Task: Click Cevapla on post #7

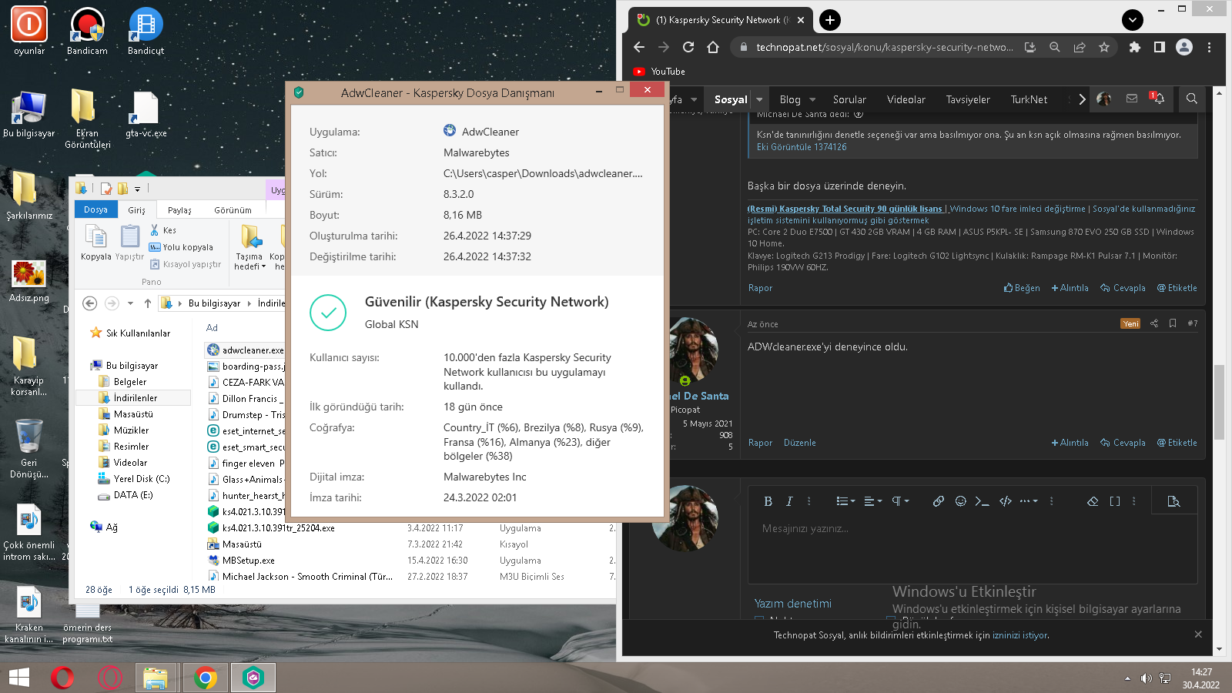Action: coord(1123,443)
